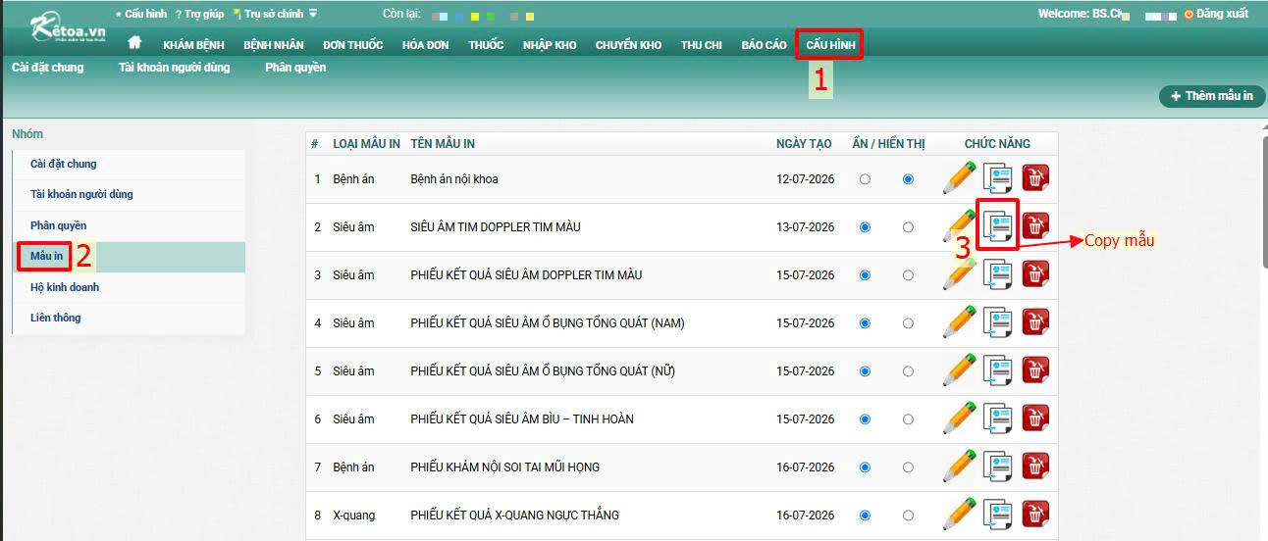Delete the SIÊU ÂM Ổ BỤNG TỔNG QUÁT (NAM) template
1268x541 pixels.
click(x=1035, y=322)
